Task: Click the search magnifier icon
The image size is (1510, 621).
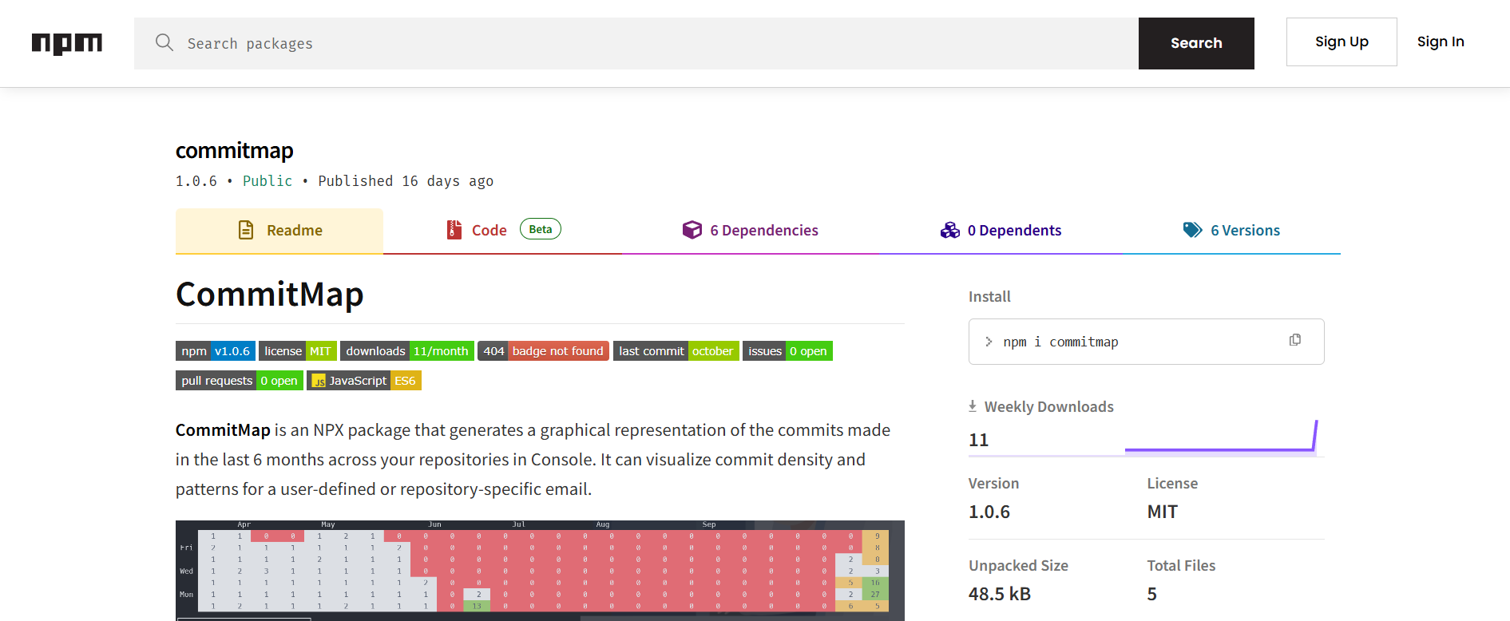Action: pos(164,42)
